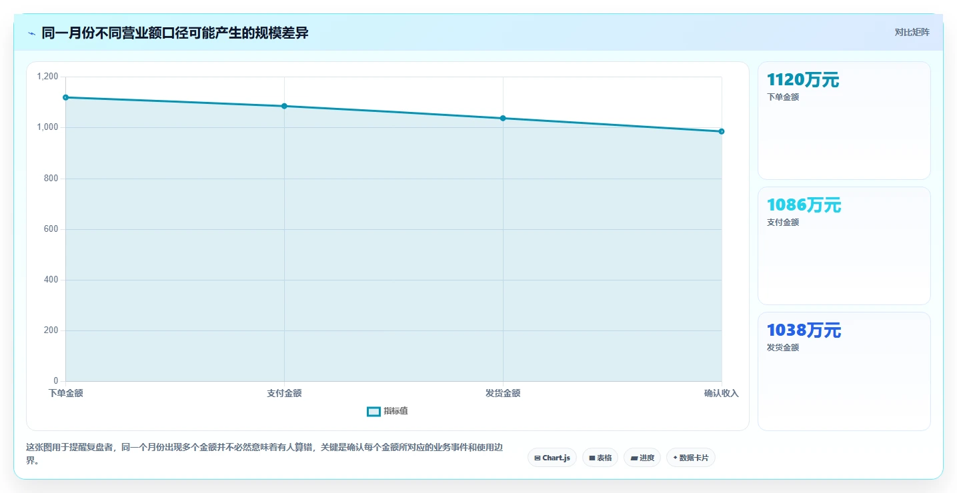Viewport: 957px width, 493px height.
Task: Click the data point for 支付金额
Action: [284, 106]
